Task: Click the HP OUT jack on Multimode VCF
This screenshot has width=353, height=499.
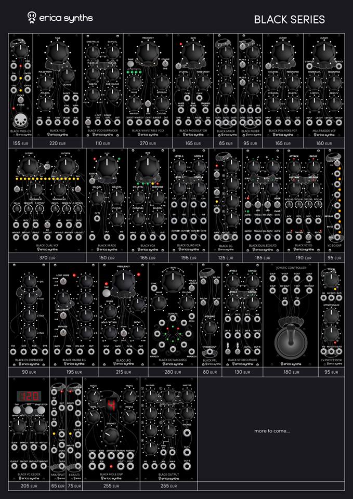Action: [338, 122]
